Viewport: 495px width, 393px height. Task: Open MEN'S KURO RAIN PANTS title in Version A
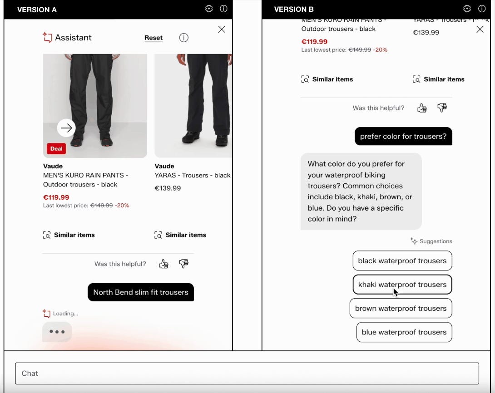85,180
